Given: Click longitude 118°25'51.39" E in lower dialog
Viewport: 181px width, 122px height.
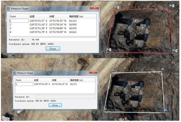Looking at the screenshot, I should point(42,84).
